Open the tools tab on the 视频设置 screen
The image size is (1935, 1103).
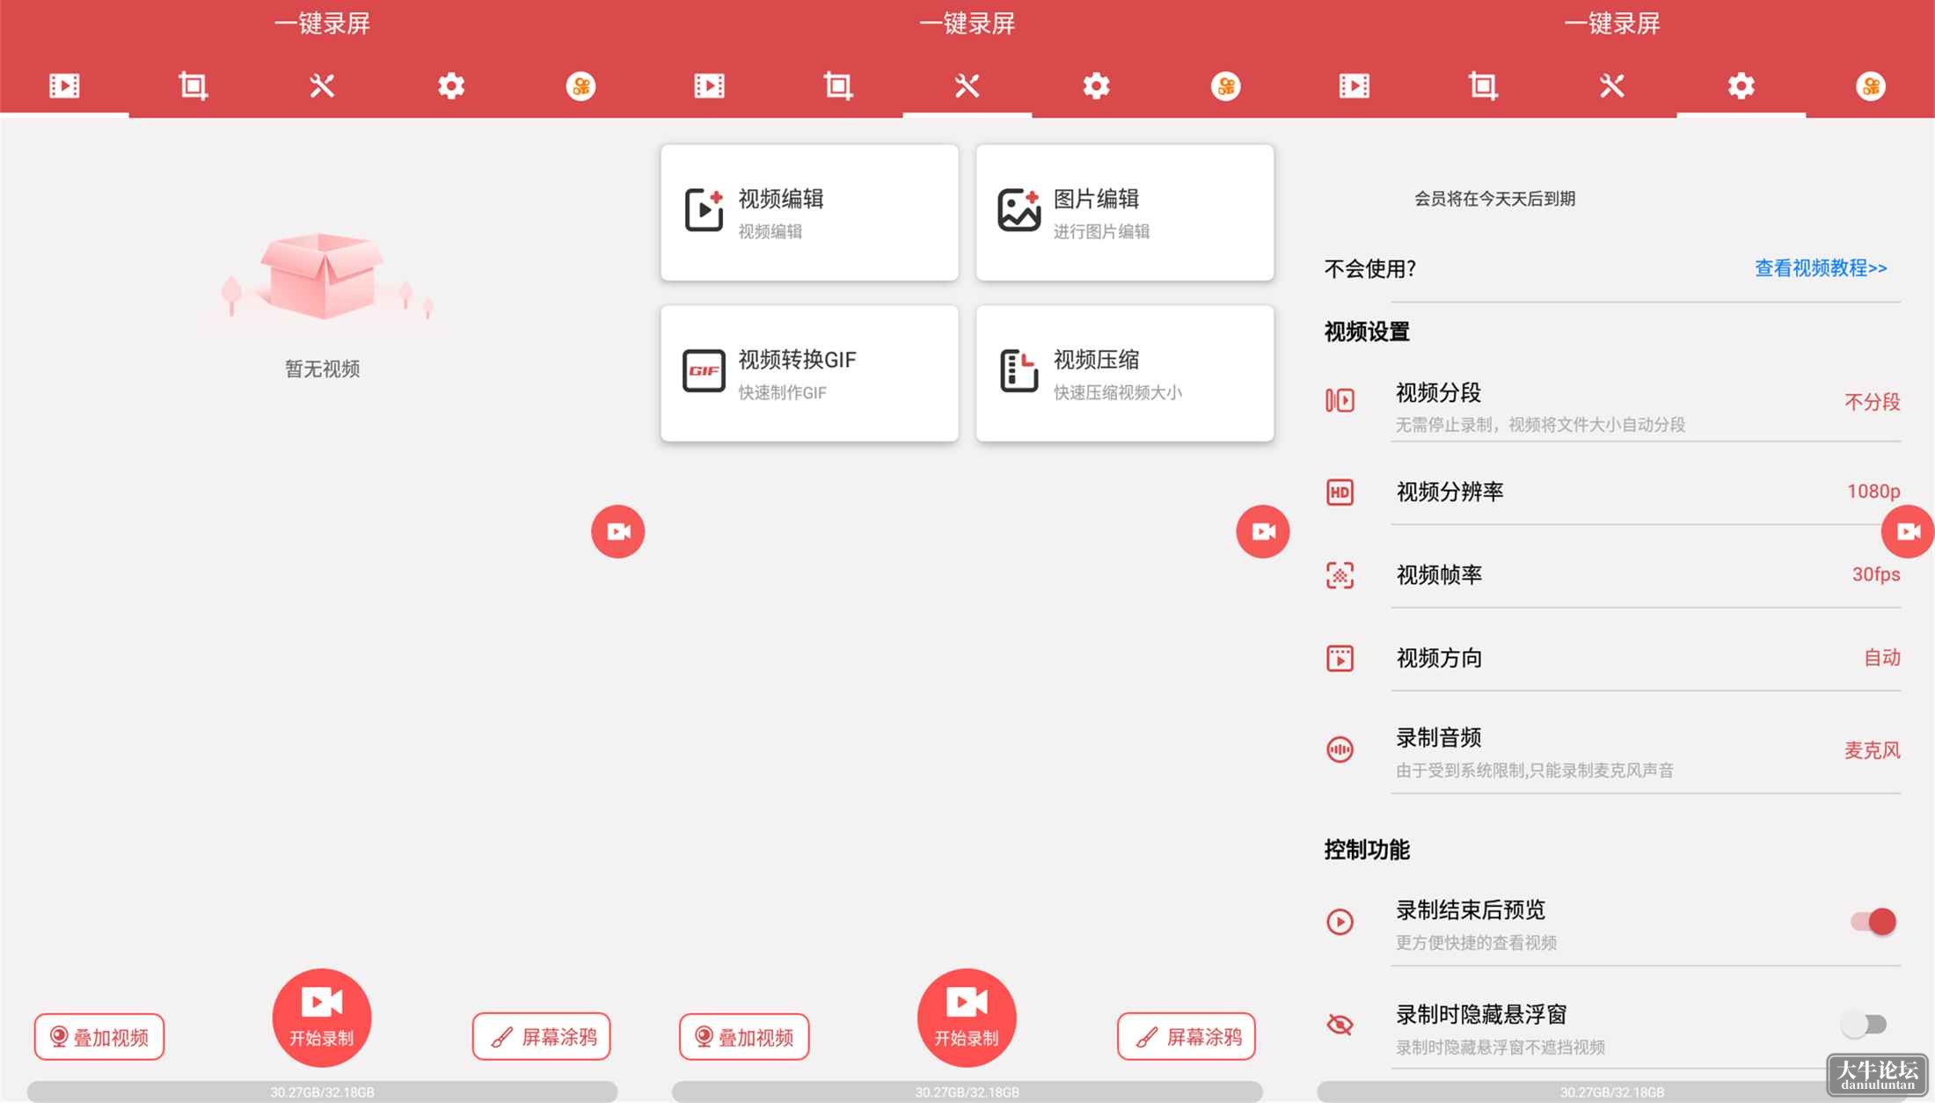coord(1612,86)
